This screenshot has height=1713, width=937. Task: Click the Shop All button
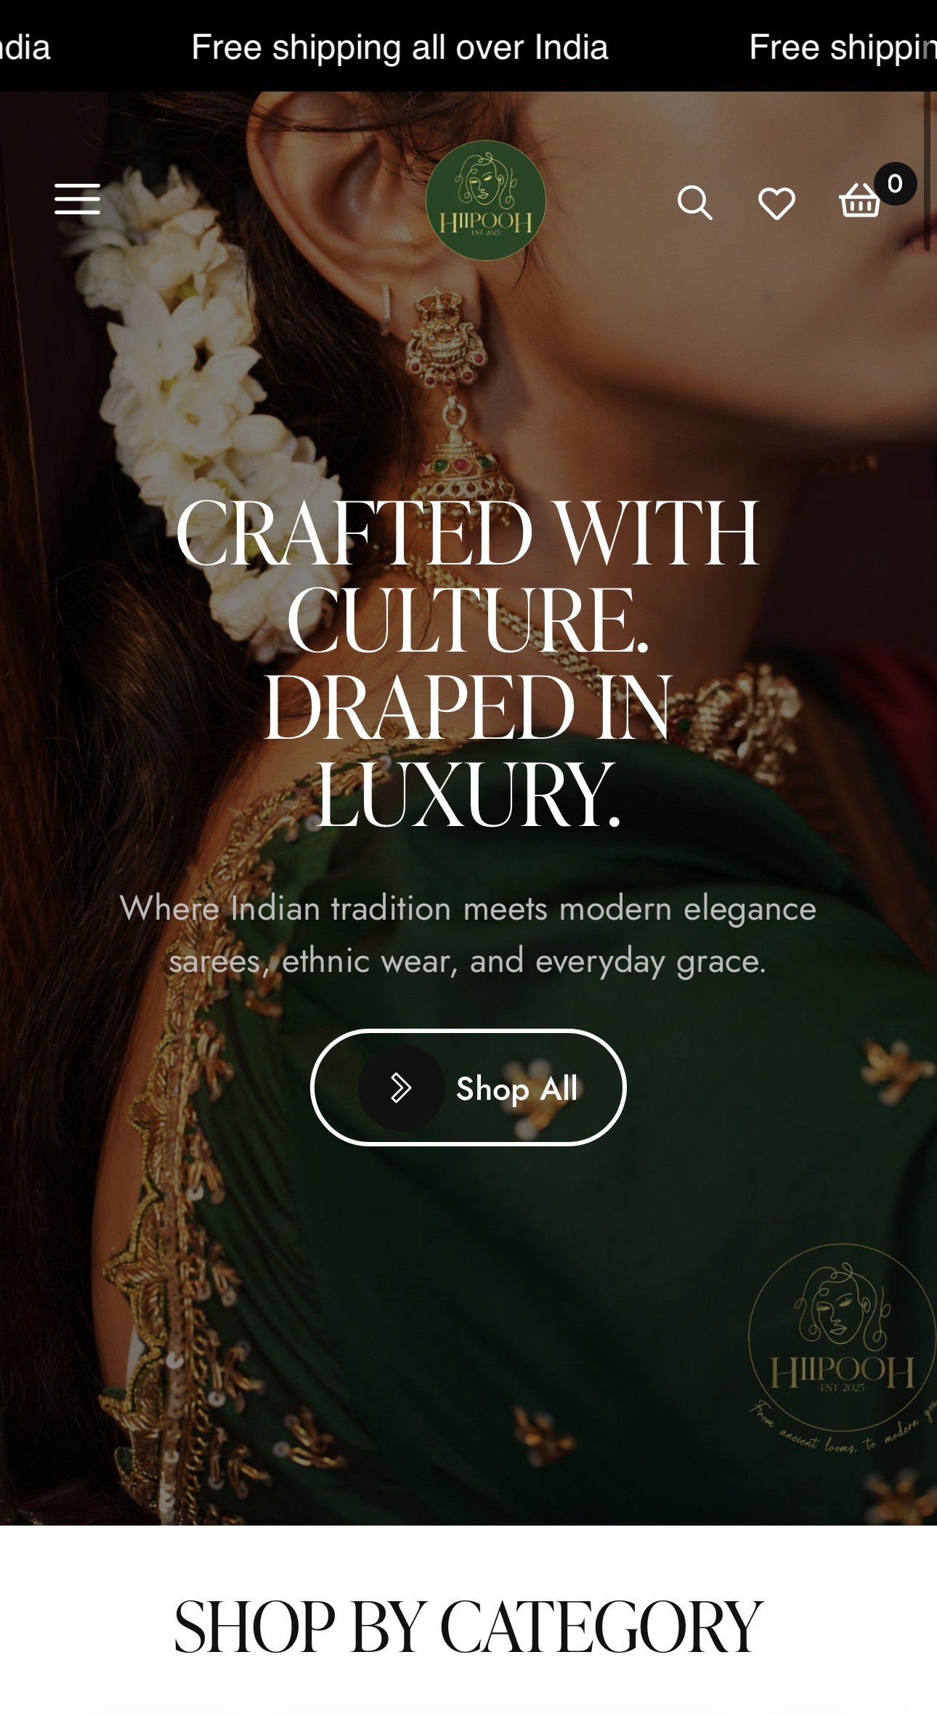coord(468,1088)
